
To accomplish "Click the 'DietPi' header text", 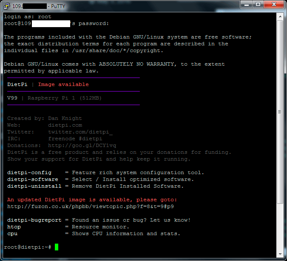I will (x=17, y=84).
